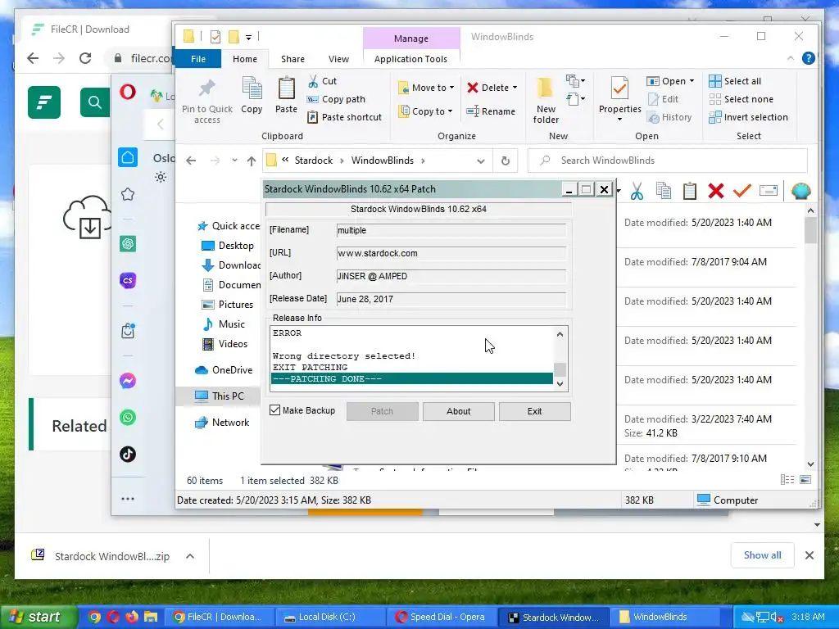Image resolution: width=839 pixels, height=629 pixels.
Task: Click Copy path in ribbon
Action: pyautogui.click(x=336, y=99)
